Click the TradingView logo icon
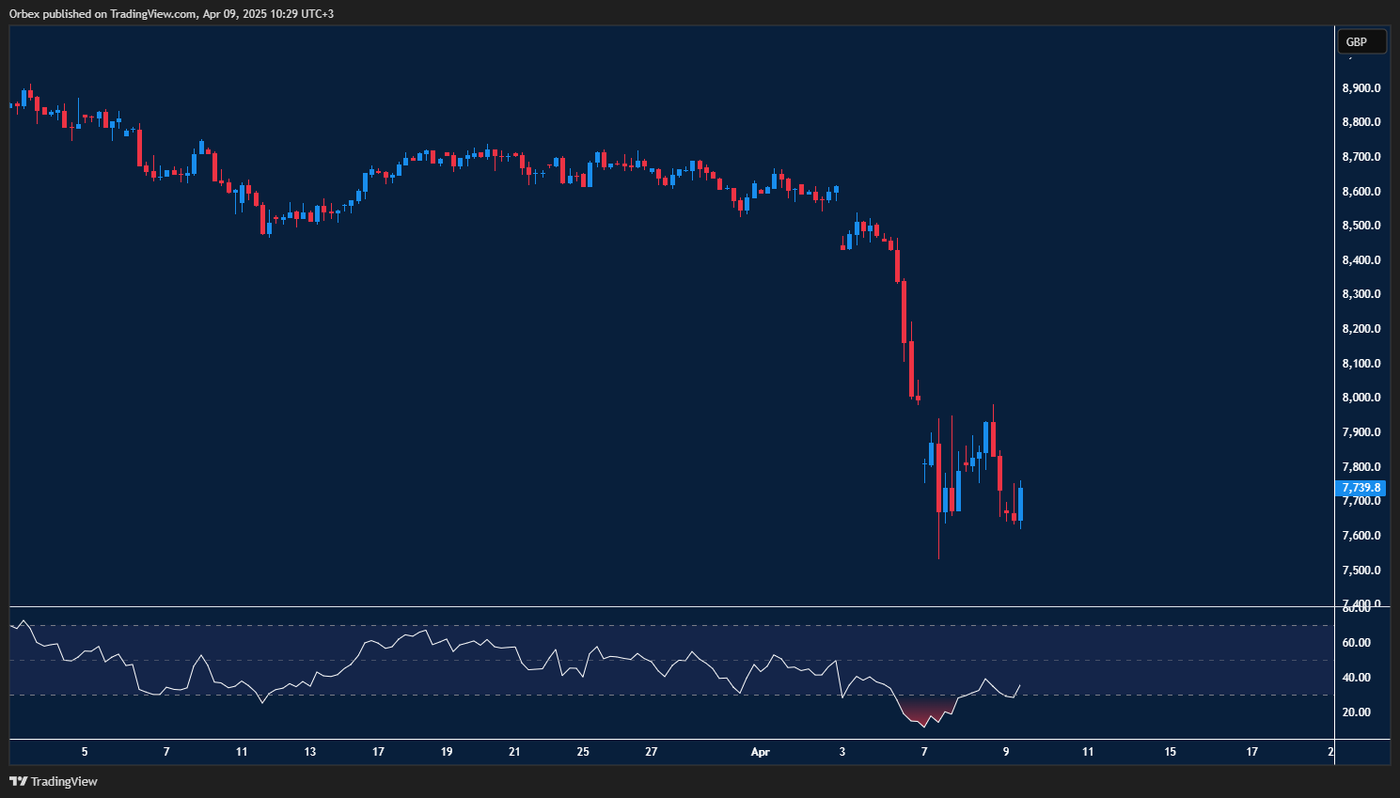 pos(18,781)
